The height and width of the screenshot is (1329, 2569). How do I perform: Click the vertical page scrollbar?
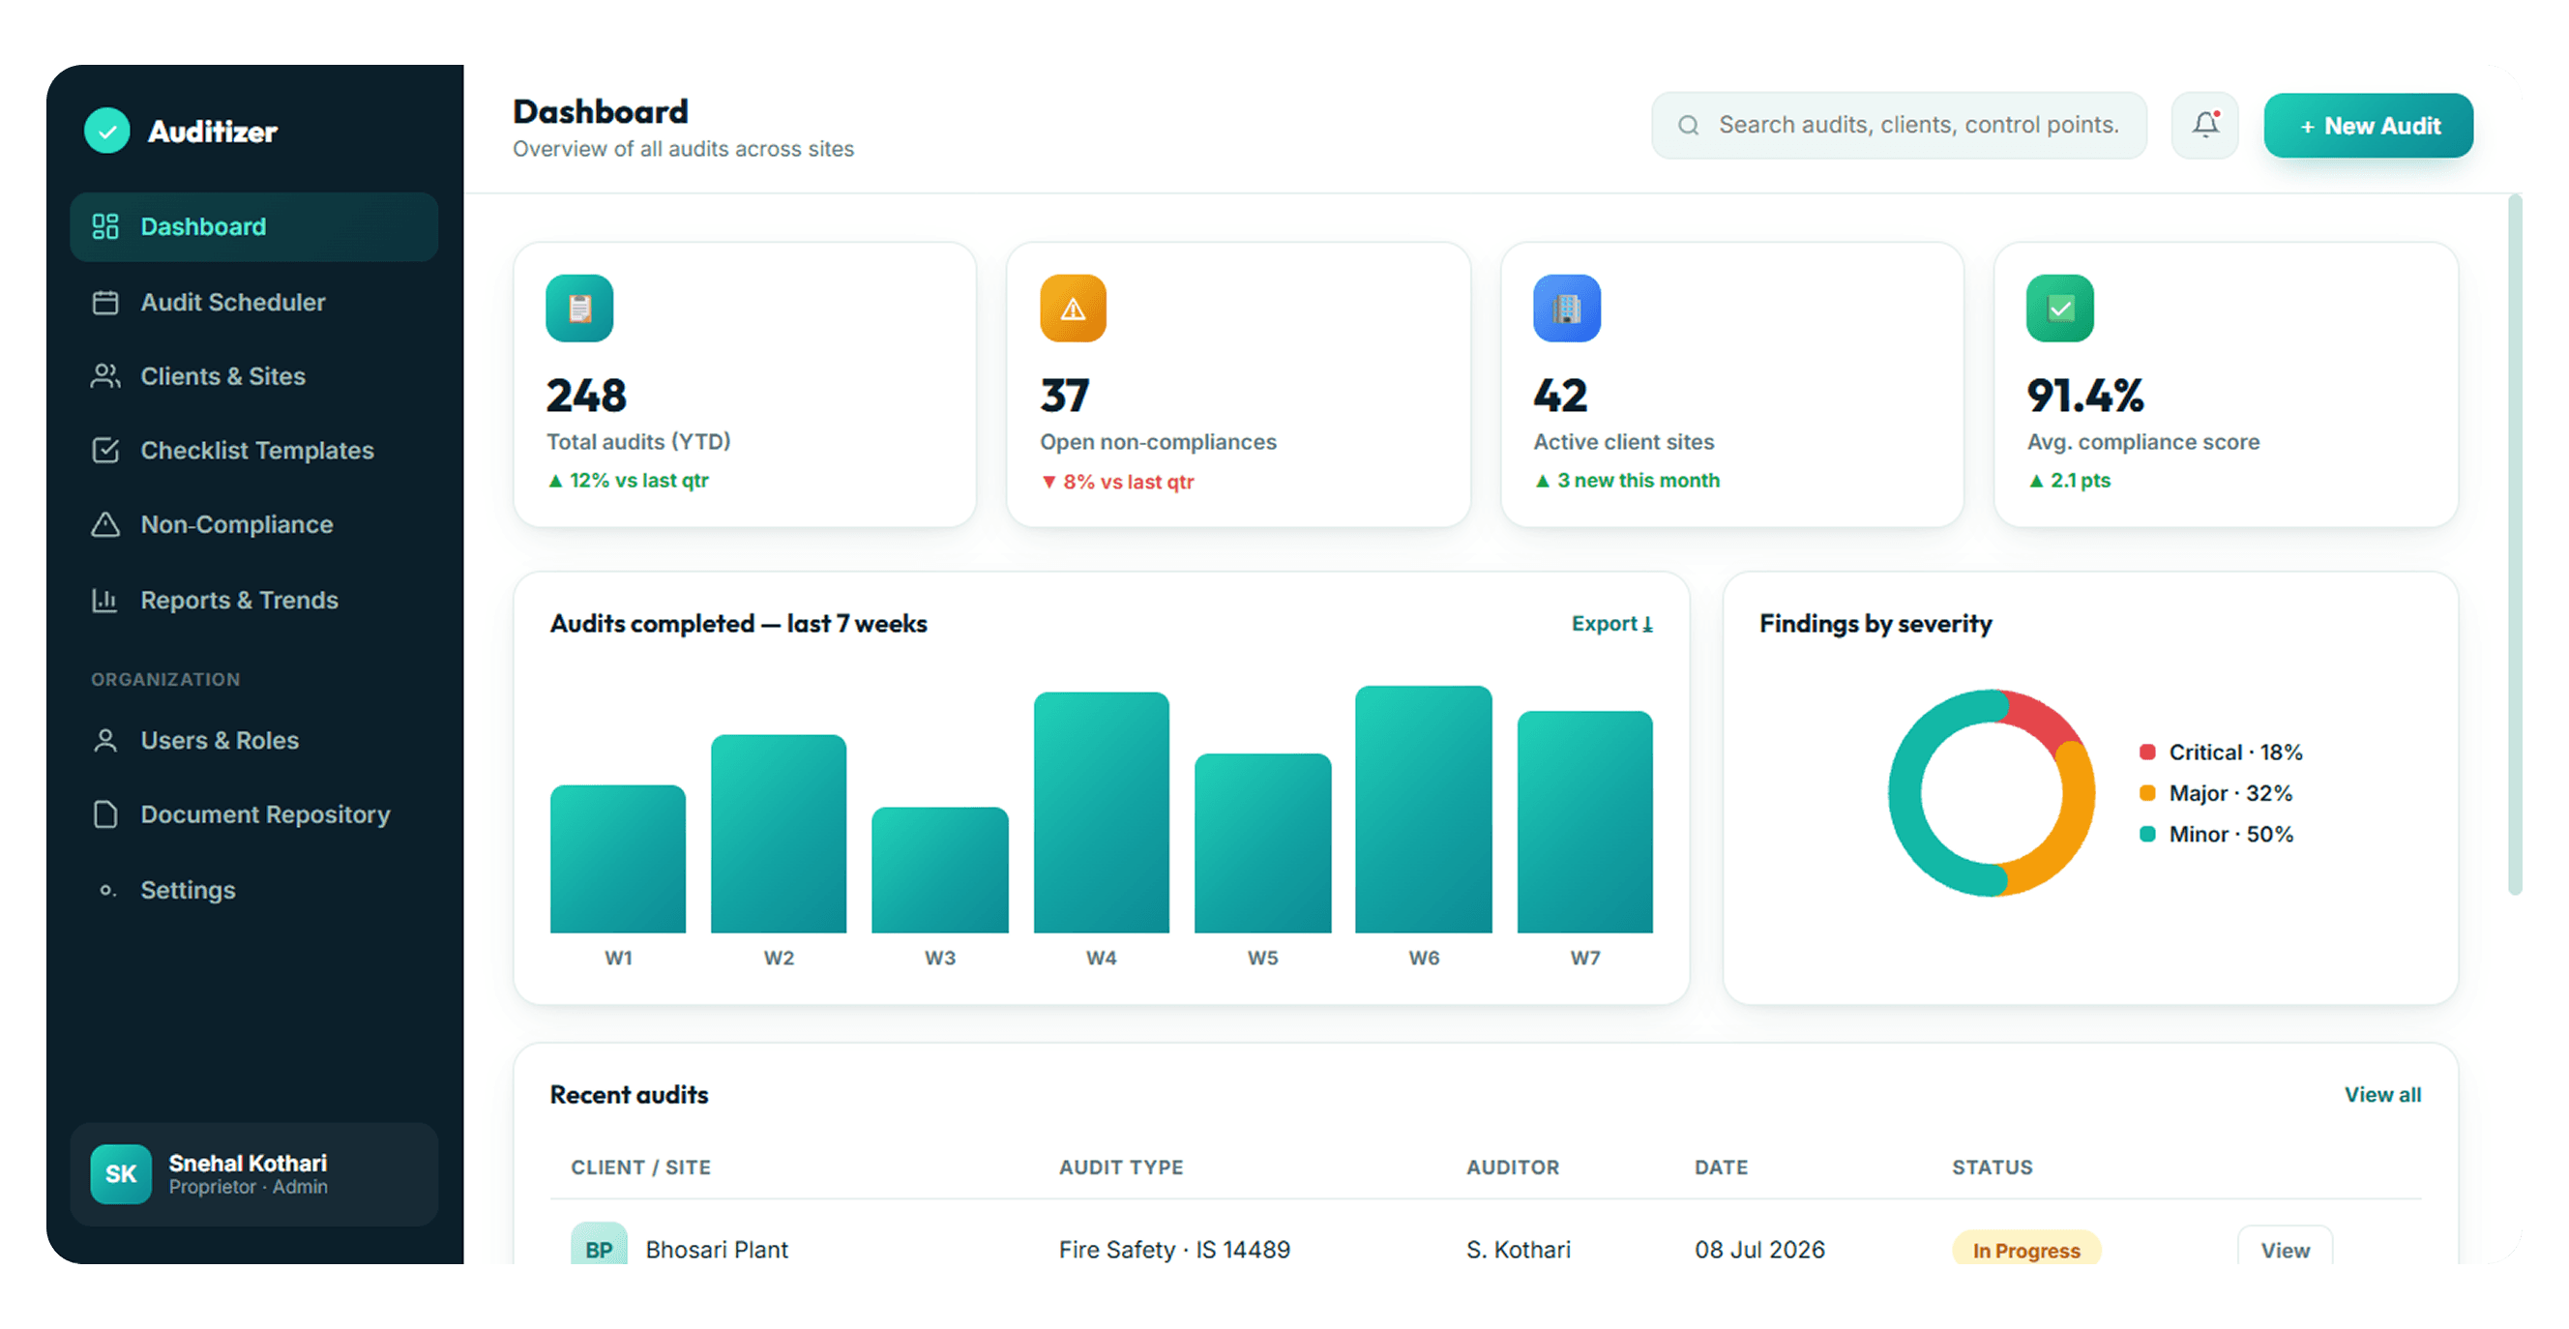coord(2515,545)
